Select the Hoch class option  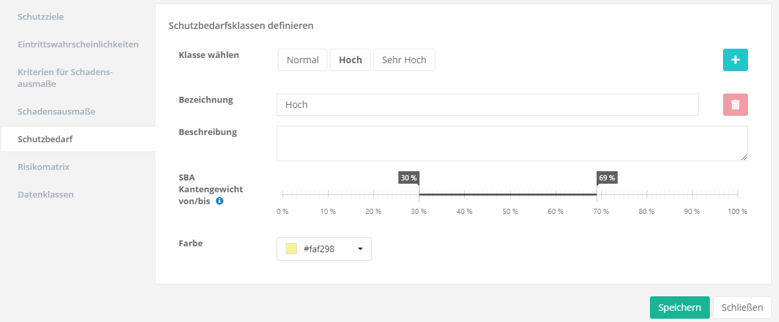350,60
